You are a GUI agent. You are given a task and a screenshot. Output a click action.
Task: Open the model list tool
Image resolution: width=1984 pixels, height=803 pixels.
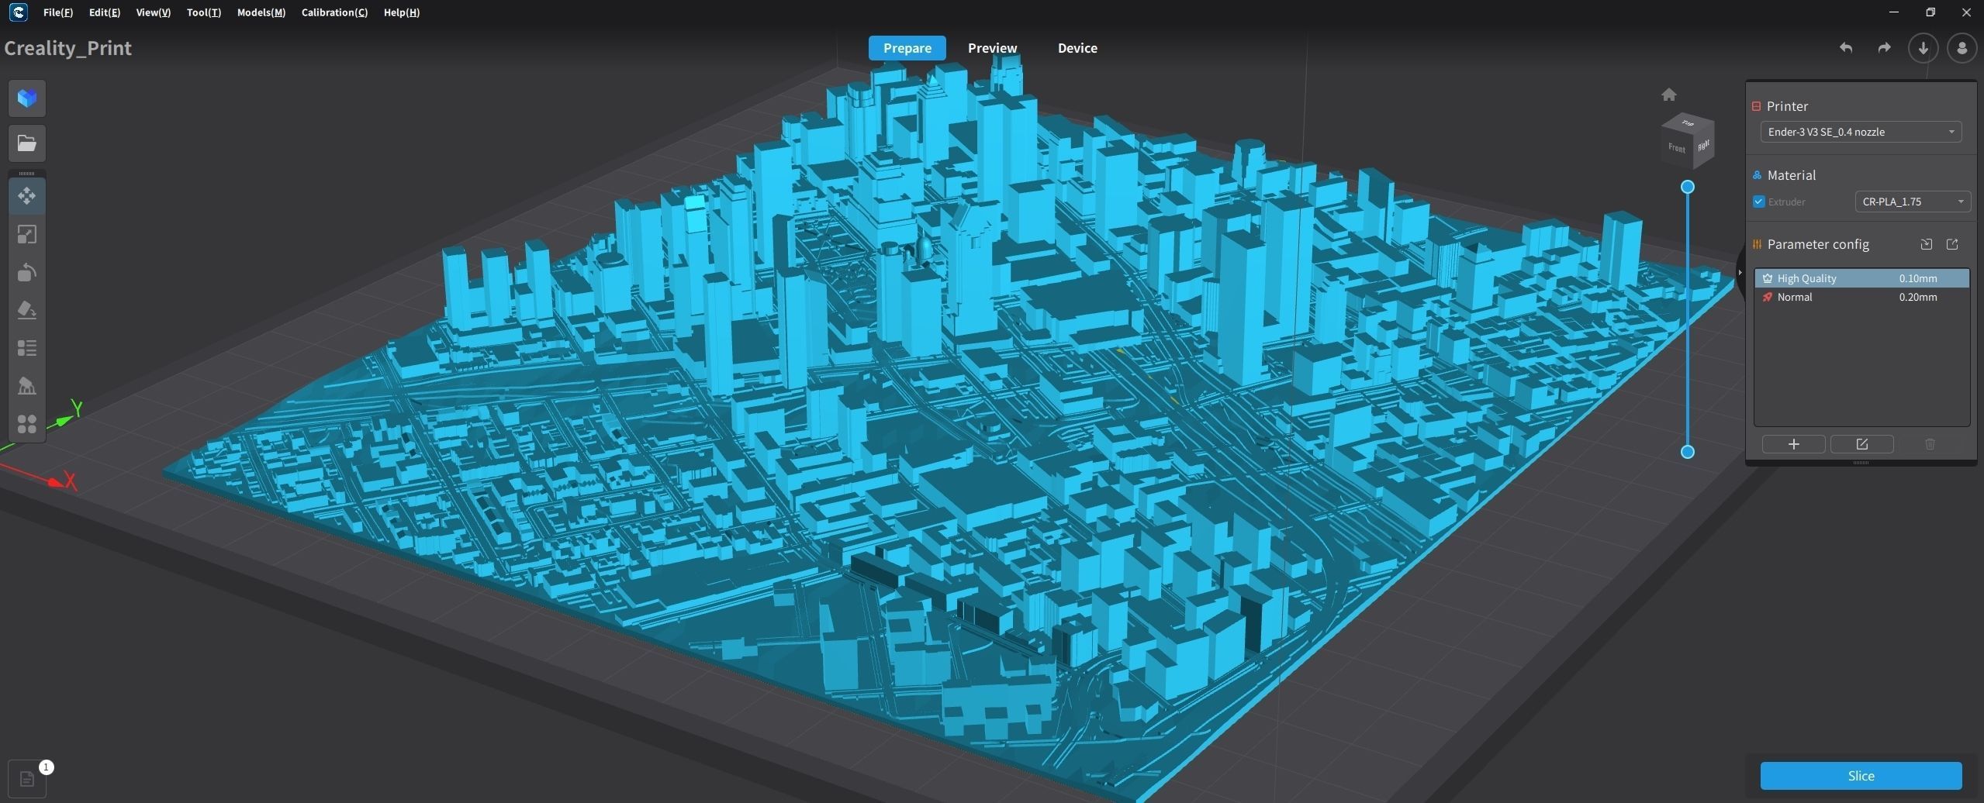[27, 348]
